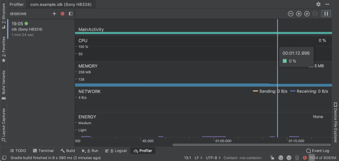Open the com.example.idk (Sony H8324) tab
This screenshot has width=339, height=161.
coord(61,5)
